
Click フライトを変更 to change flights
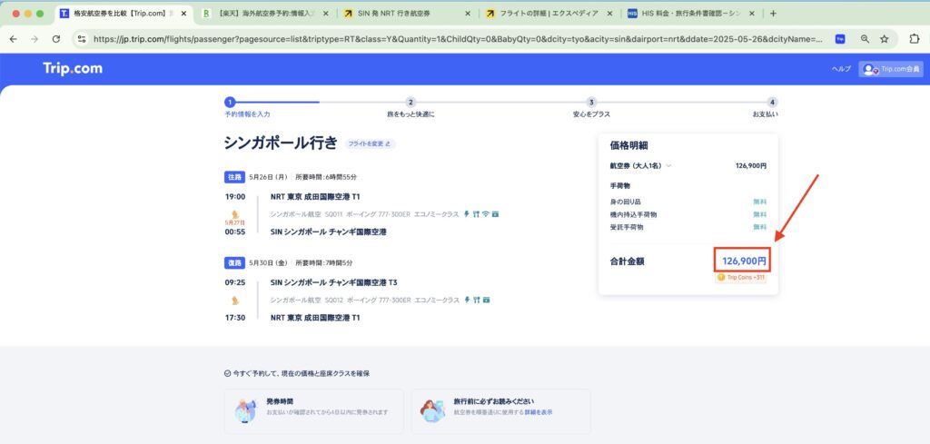pos(370,143)
